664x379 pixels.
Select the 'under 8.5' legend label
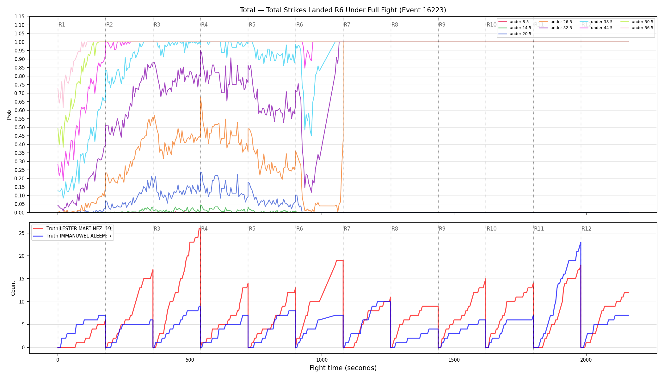(x=519, y=22)
